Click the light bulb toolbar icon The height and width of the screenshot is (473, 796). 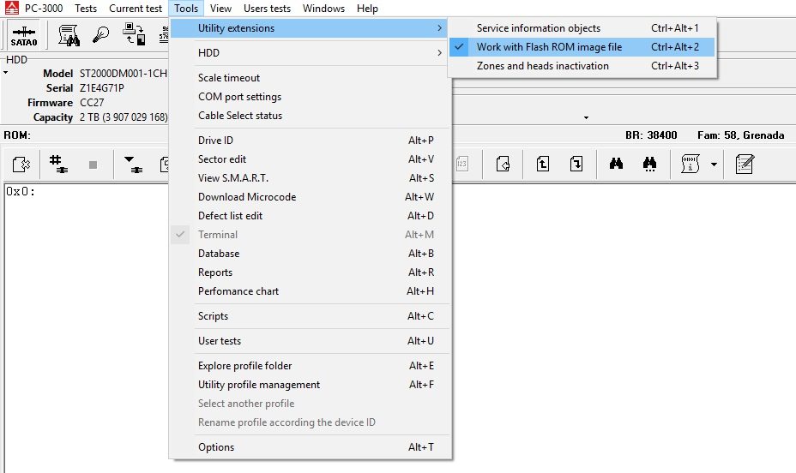point(100,34)
